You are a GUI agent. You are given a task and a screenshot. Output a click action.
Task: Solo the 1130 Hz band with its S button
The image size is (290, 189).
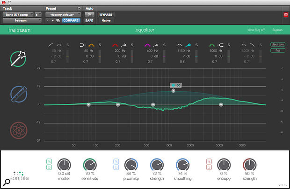click(196, 45)
